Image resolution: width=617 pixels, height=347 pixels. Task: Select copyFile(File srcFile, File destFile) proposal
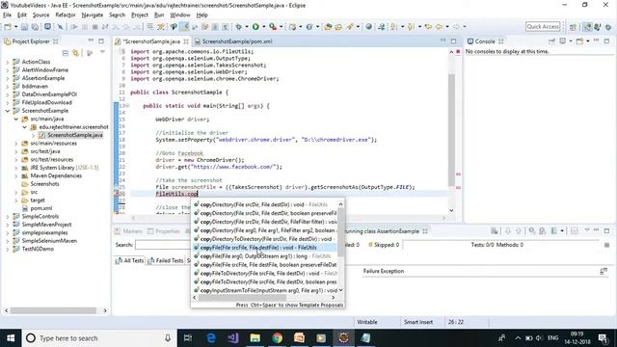[264, 248]
